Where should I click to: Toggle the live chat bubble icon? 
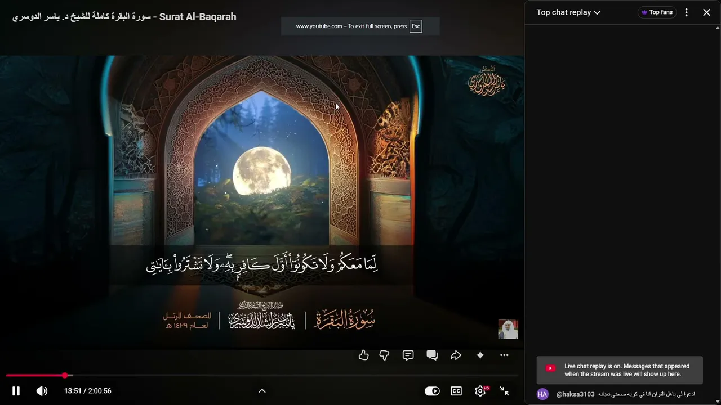[432, 355]
